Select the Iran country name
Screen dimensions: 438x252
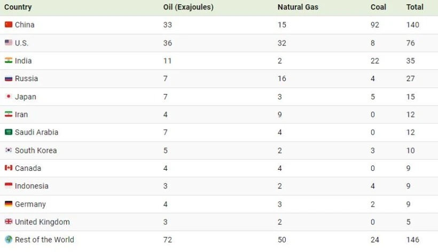pyautogui.click(x=21, y=114)
